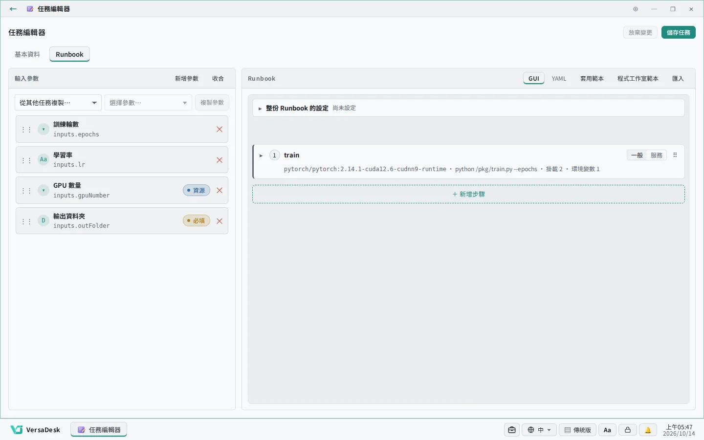Click 新增步驟 to add a step

pos(468,194)
